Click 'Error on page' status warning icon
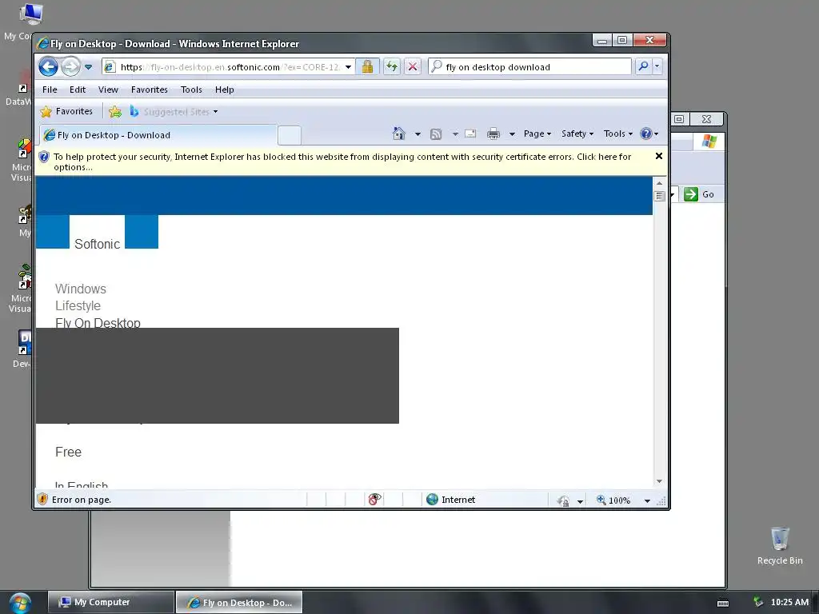 click(x=43, y=500)
